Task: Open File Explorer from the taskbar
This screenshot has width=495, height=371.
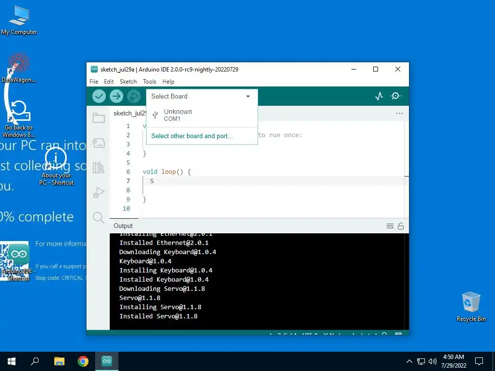Action: click(x=59, y=361)
